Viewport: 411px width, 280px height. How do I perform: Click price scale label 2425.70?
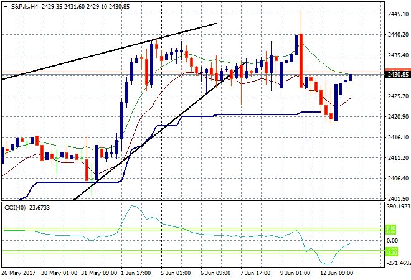click(398, 96)
